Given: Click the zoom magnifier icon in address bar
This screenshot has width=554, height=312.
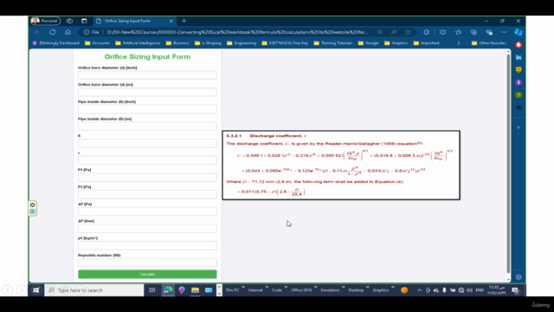Looking at the screenshot, I should point(380,32).
